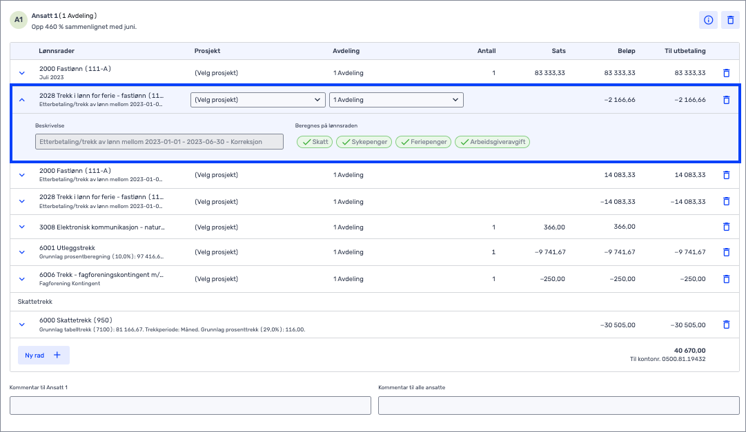Click the A1 employee avatar
746x432 pixels.
[x=19, y=20]
